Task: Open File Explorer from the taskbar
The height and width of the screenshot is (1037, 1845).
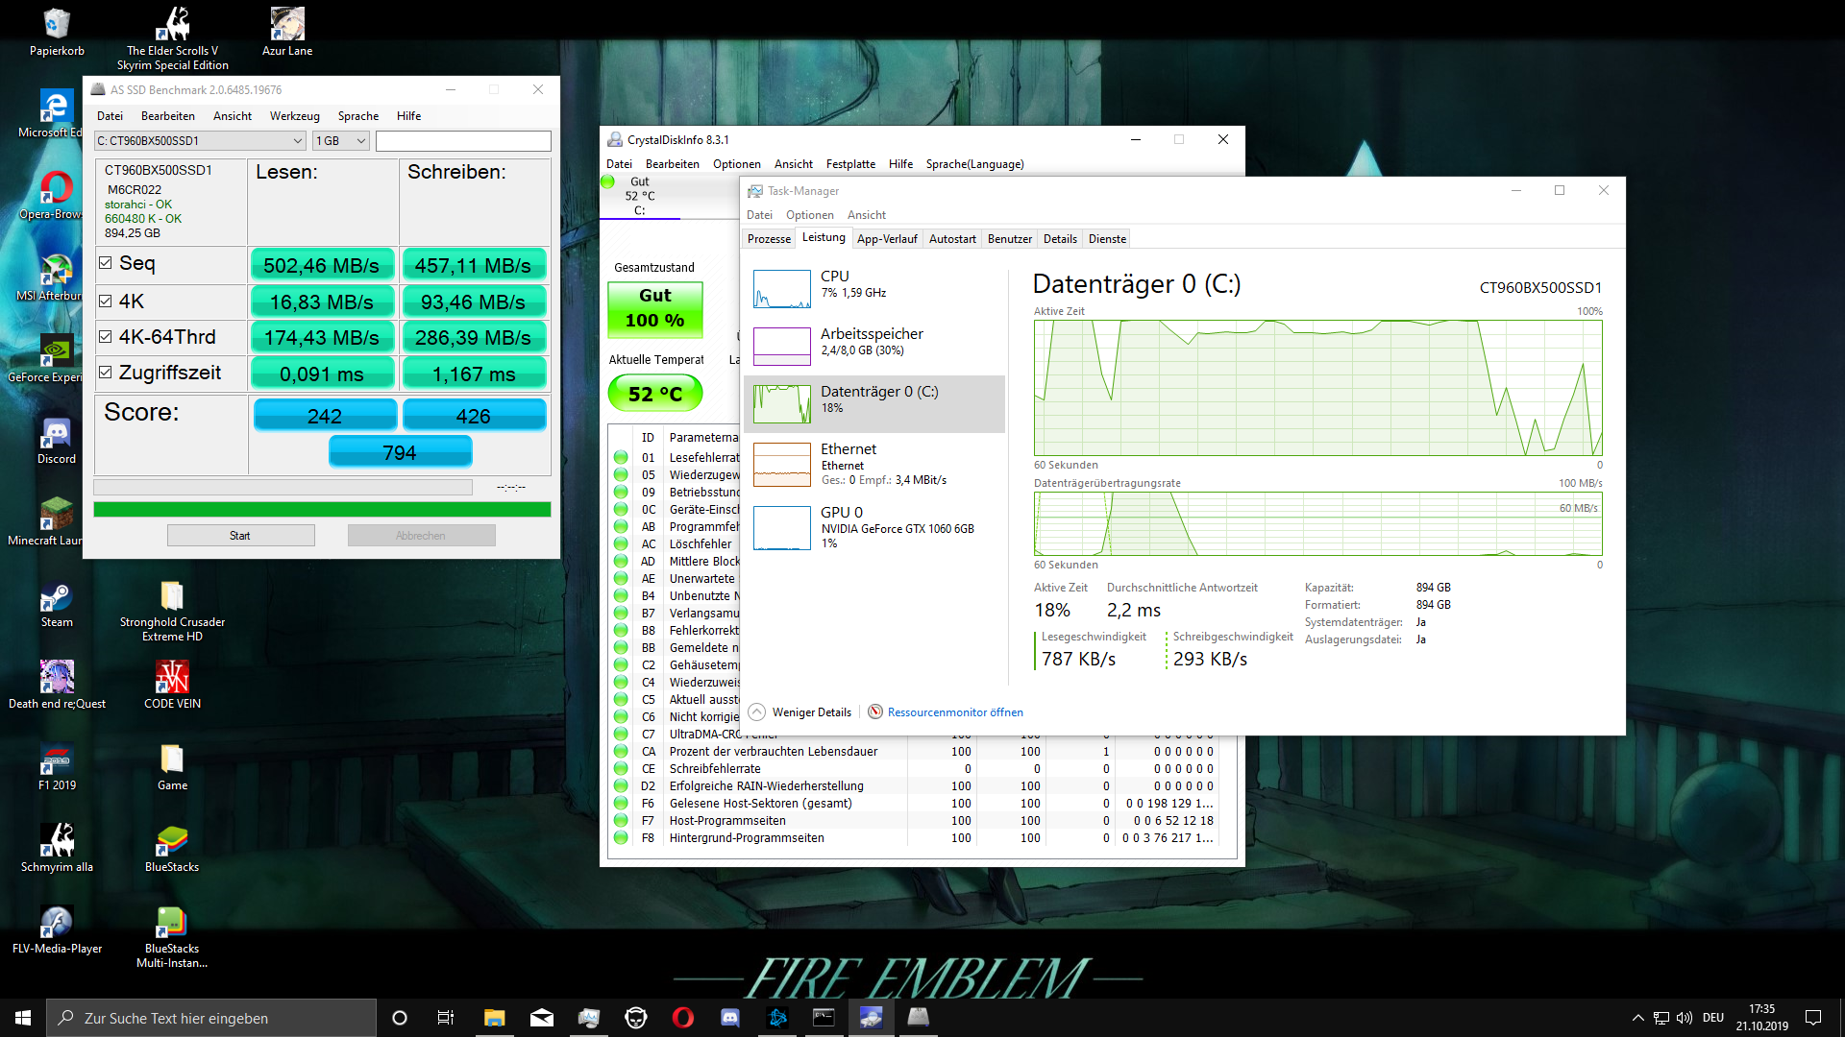Action: [494, 1018]
